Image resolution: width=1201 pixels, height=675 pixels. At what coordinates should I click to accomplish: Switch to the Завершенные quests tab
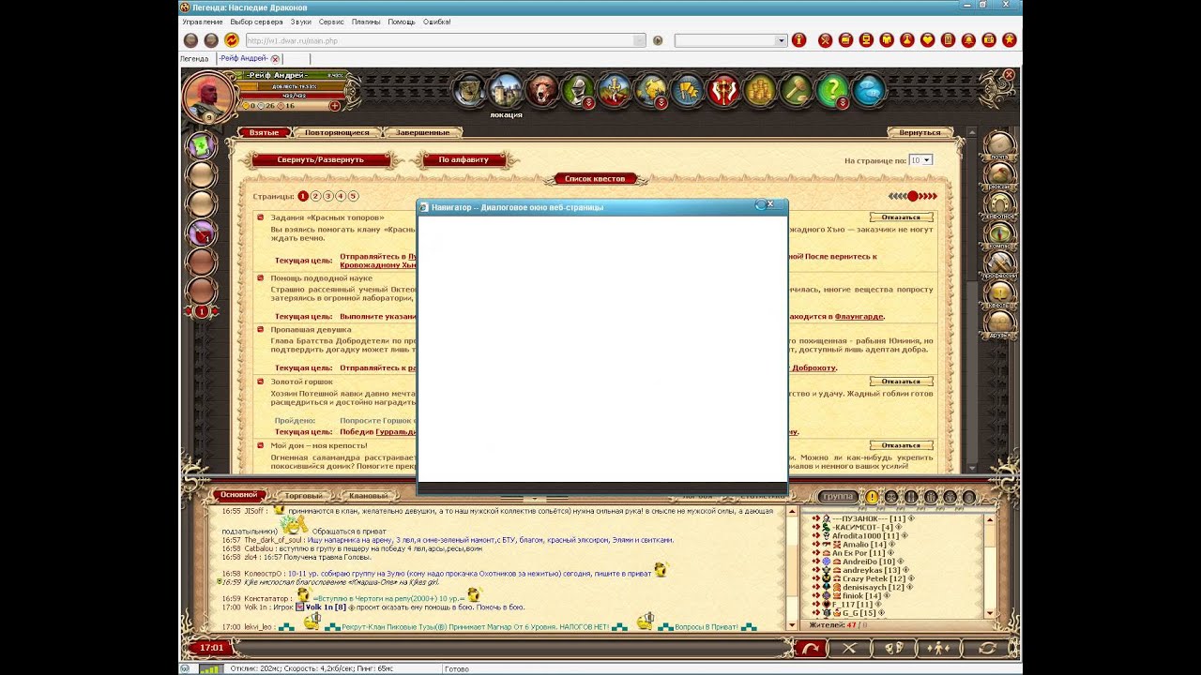pos(423,133)
